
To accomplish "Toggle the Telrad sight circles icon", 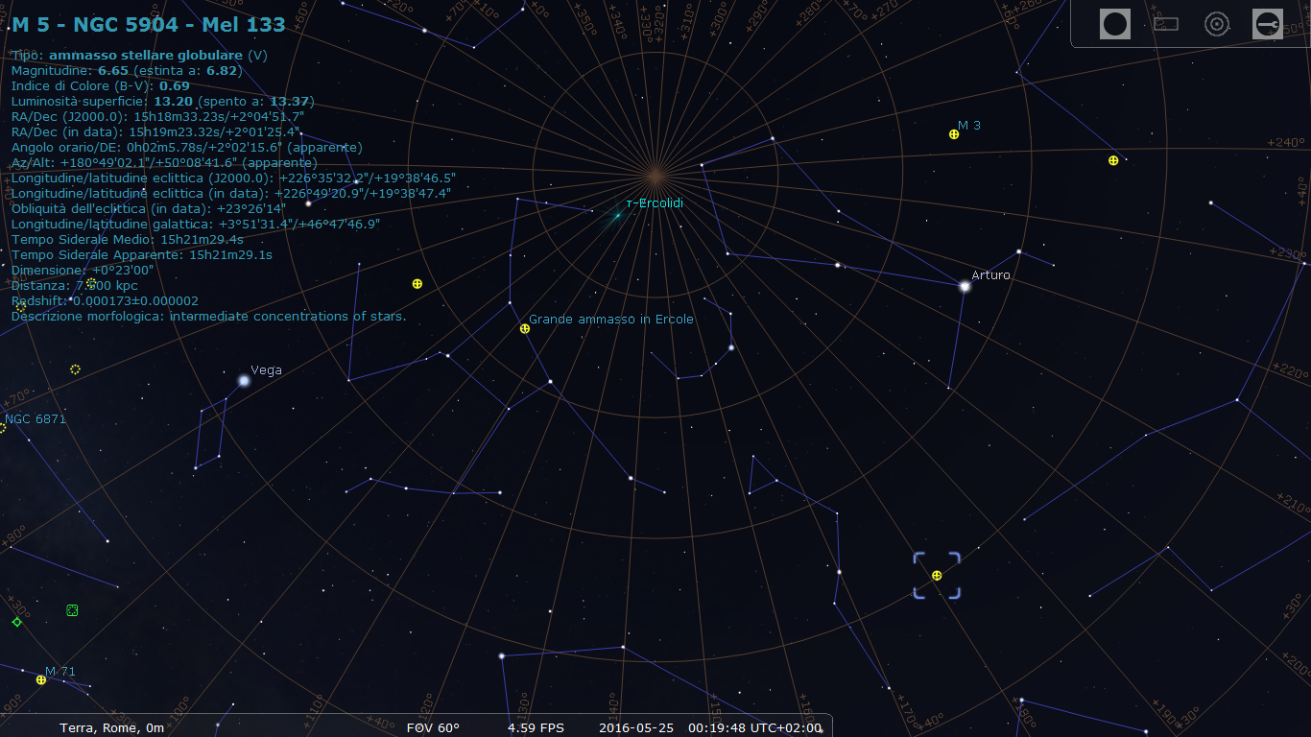I will pyautogui.click(x=1217, y=24).
